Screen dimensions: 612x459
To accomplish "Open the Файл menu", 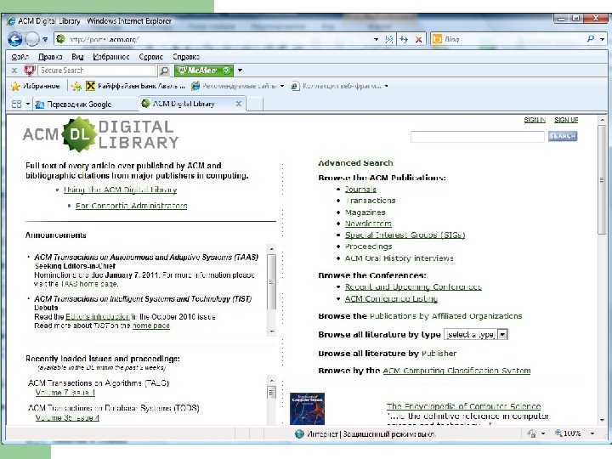I will point(20,57).
